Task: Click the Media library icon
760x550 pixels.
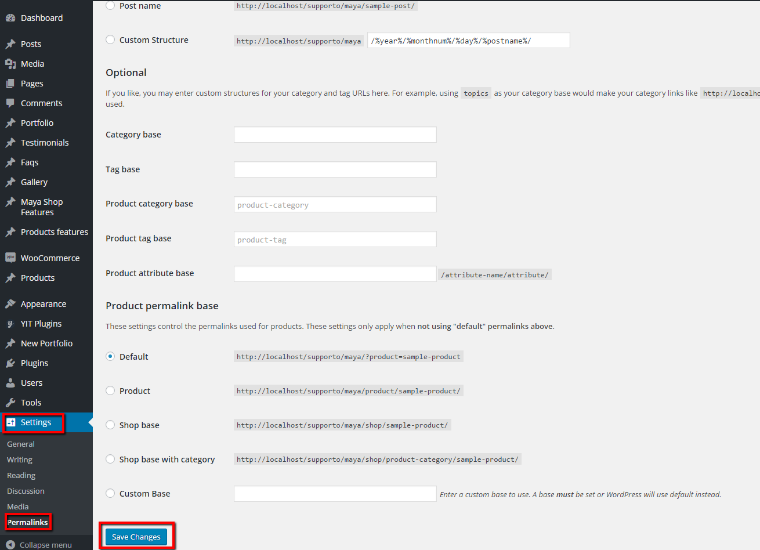Action: pos(10,64)
